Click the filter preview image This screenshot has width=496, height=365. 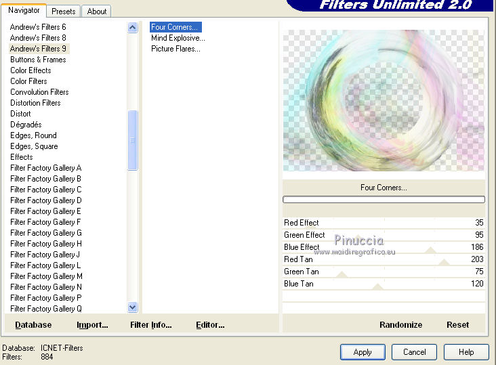pyautogui.click(x=384, y=100)
